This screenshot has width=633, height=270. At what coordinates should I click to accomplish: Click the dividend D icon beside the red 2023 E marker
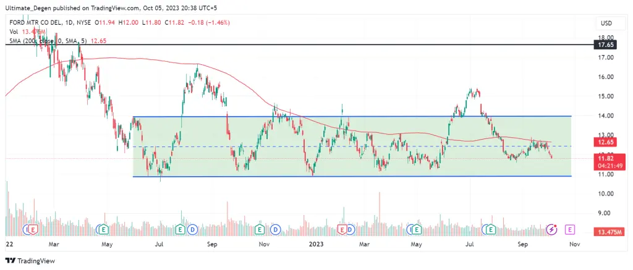coord(350,230)
